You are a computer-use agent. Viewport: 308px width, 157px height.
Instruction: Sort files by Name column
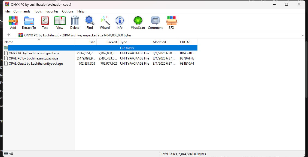[x=39, y=42]
